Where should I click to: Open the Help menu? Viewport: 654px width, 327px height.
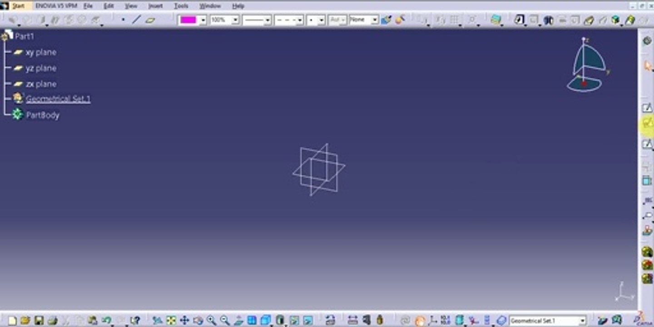[x=238, y=6]
